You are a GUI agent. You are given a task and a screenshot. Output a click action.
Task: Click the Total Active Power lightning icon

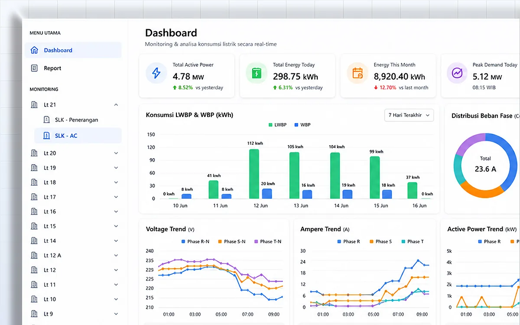coord(156,73)
